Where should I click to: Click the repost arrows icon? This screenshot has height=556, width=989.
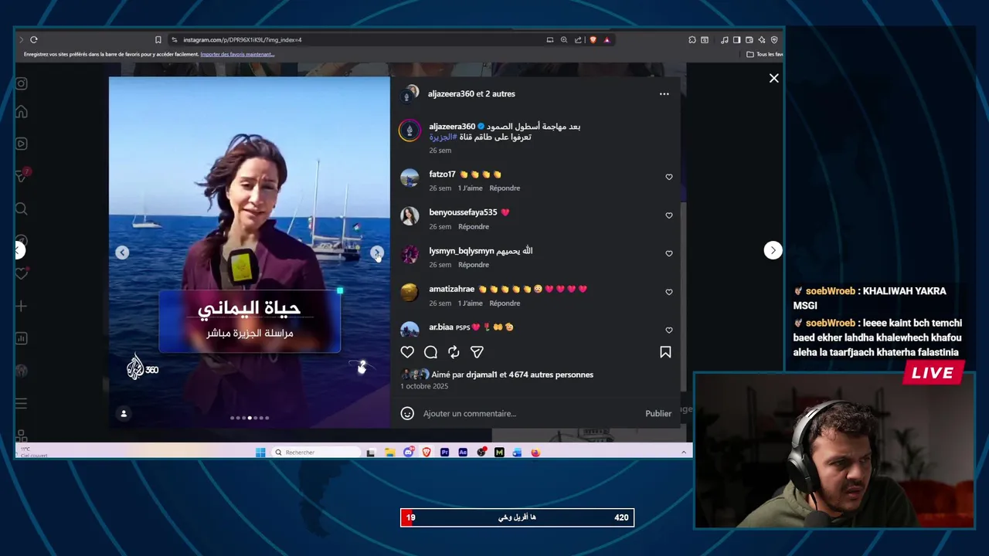[454, 352]
